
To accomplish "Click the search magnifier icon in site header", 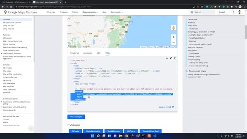I will click(192, 12).
